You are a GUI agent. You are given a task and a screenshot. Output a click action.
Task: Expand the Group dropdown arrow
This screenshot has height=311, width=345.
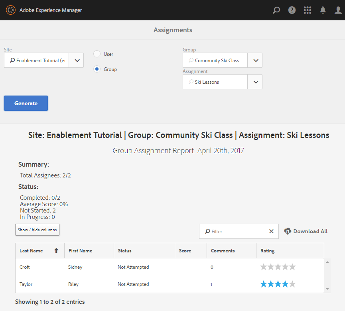point(255,61)
